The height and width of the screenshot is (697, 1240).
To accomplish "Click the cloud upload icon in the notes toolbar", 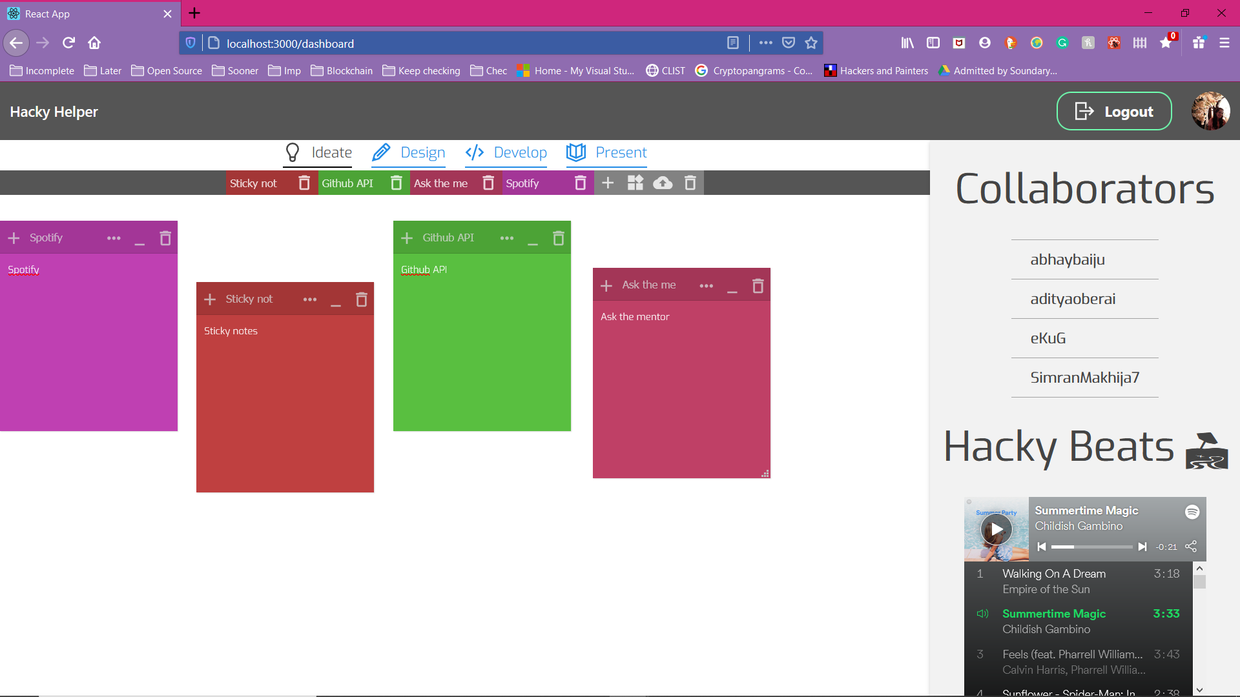I will (x=663, y=183).
